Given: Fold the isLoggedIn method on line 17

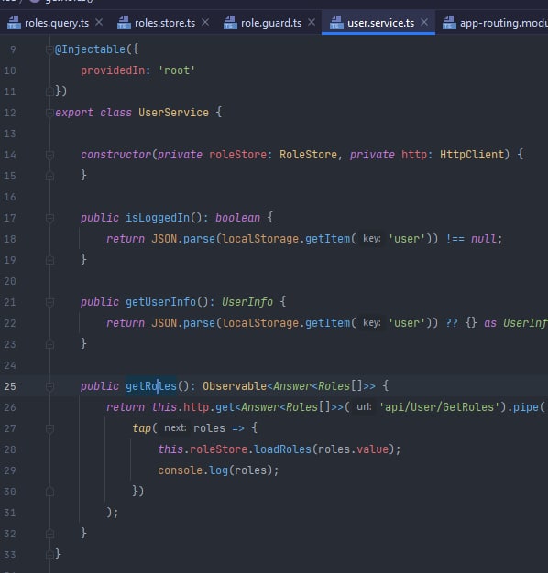Looking at the screenshot, I should 49,218.
